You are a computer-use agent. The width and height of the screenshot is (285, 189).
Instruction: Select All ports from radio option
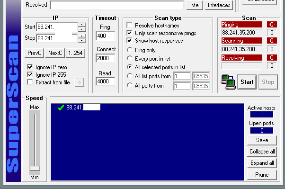[129, 85]
